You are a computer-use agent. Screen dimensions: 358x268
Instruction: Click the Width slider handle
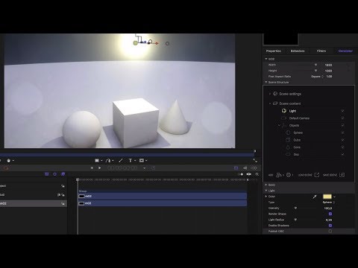coord(315,65)
